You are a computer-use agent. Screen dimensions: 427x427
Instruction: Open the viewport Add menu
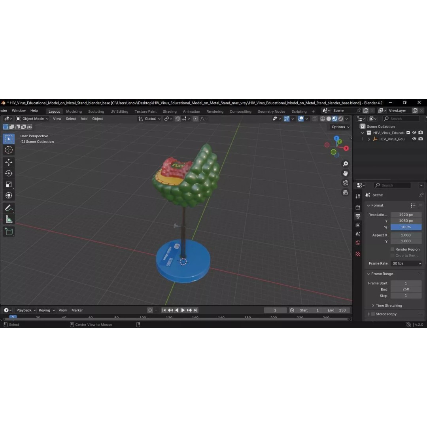point(84,119)
